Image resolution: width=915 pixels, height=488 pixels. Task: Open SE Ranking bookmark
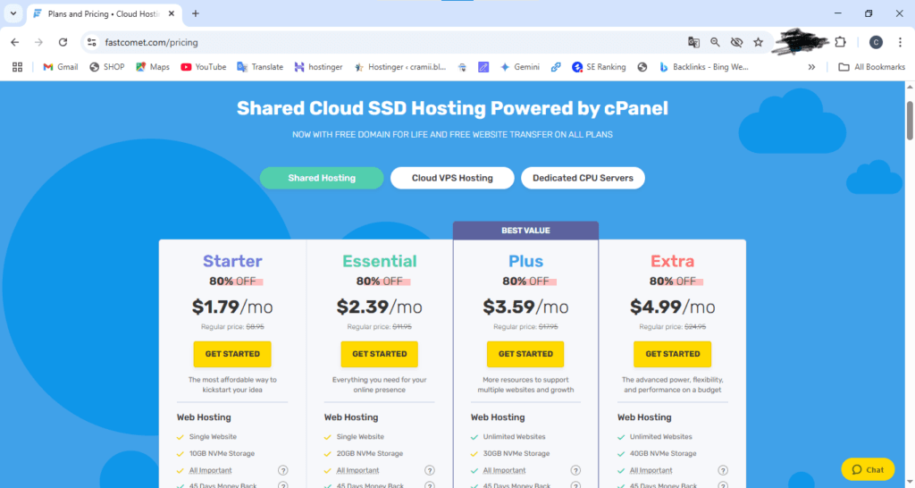[x=599, y=67]
